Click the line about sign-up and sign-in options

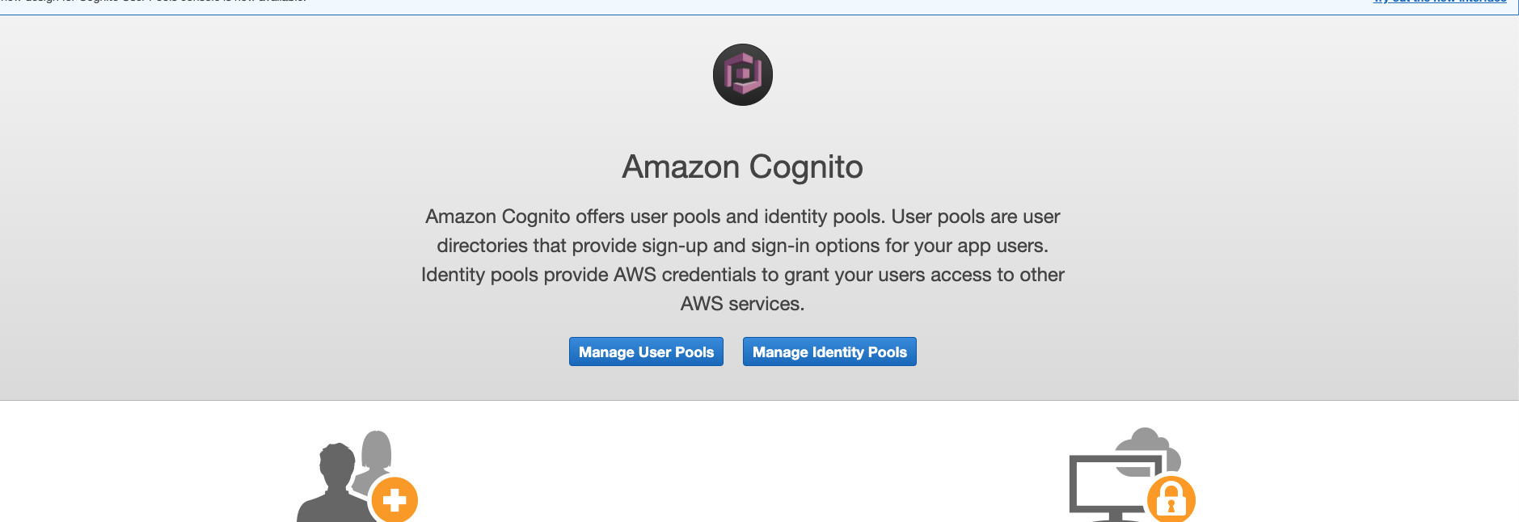743,246
